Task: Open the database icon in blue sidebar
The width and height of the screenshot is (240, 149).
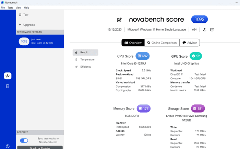Action: click(x=8, y=86)
